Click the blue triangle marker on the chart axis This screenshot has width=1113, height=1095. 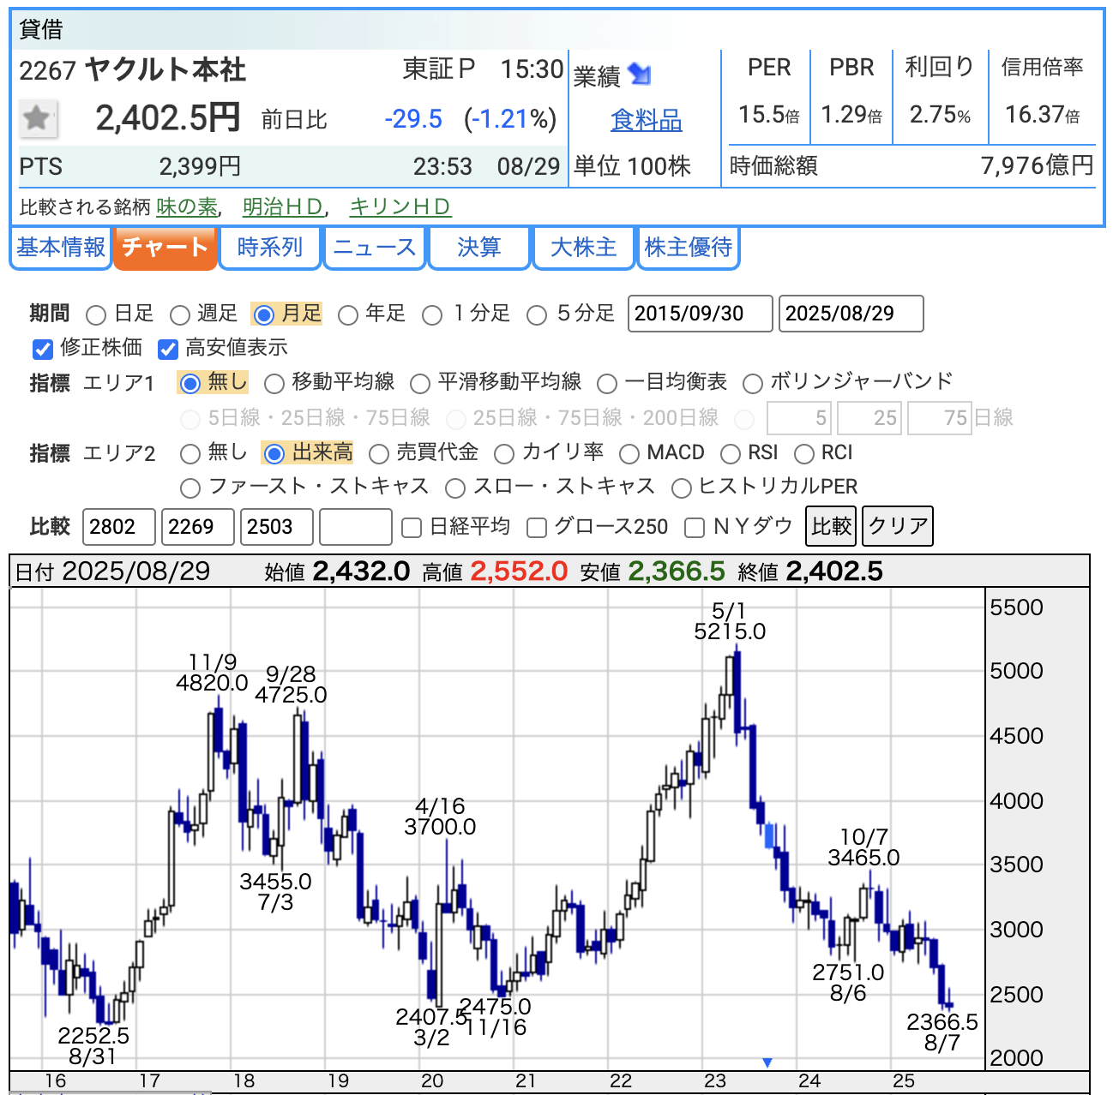[x=767, y=1062]
